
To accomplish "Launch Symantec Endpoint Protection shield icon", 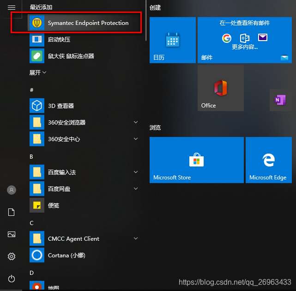I will point(37,23).
